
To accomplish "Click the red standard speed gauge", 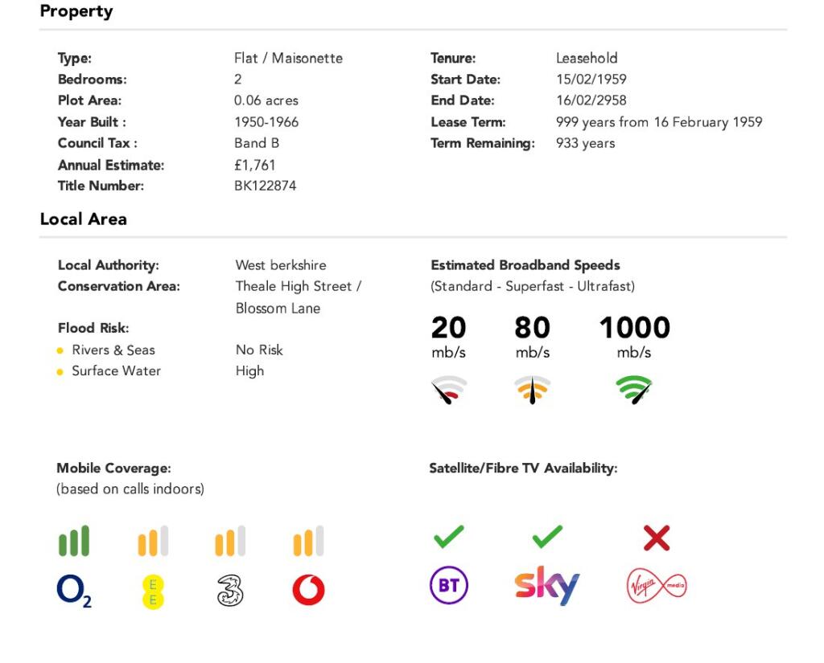I will point(448,390).
